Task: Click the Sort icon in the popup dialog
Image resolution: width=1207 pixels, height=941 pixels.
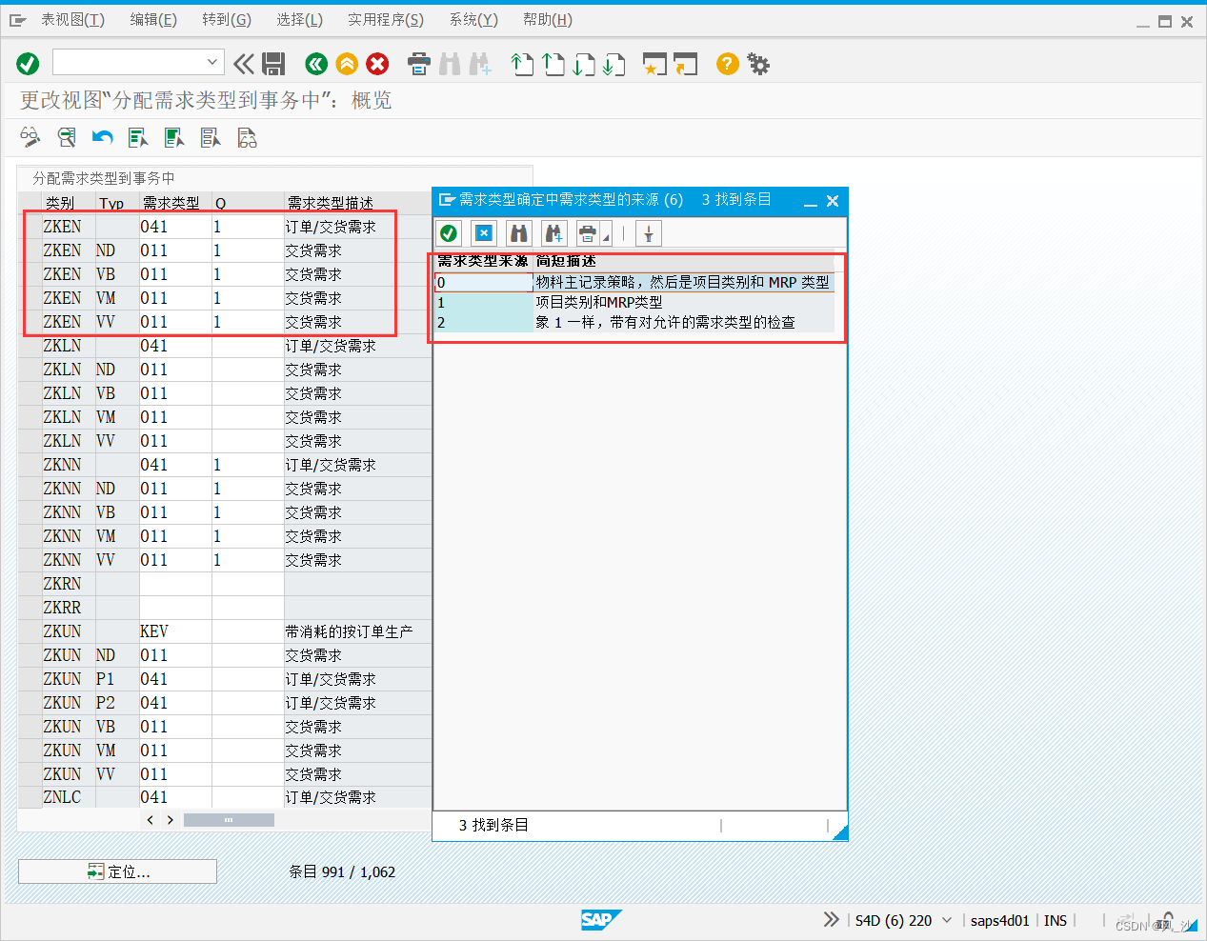Action: click(x=649, y=232)
